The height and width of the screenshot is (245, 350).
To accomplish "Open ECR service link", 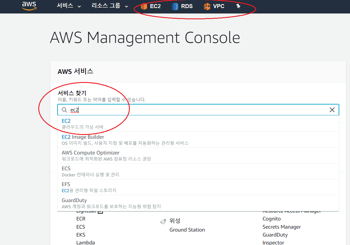I will [81, 219].
